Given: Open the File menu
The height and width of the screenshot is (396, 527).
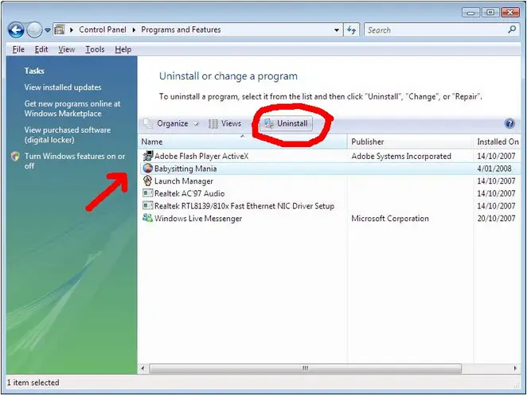Looking at the screenshot, I should 18,49.
